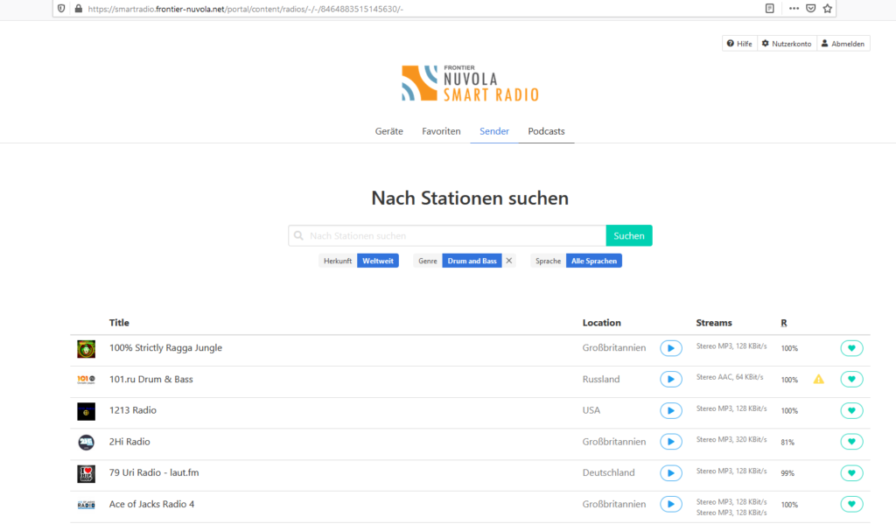The width and height of the screenshot is (896, 524).
Task: Click the search magnifier icon
Action: click(x=298, y=235)
